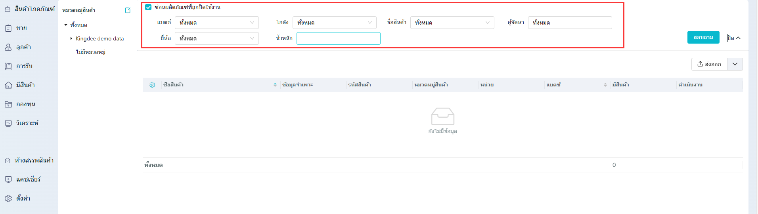The image size is (758, 214).
Task: Sort by ชื่อสินค้า column arrows
Action: point(275,85)
